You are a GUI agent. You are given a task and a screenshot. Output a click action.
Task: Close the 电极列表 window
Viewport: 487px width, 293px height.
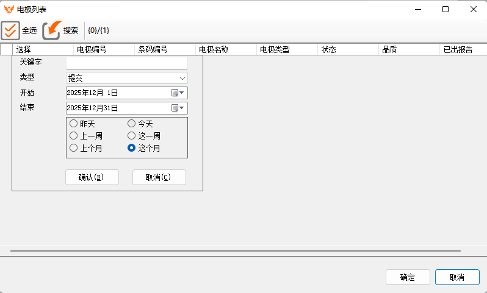click(474, 9)
